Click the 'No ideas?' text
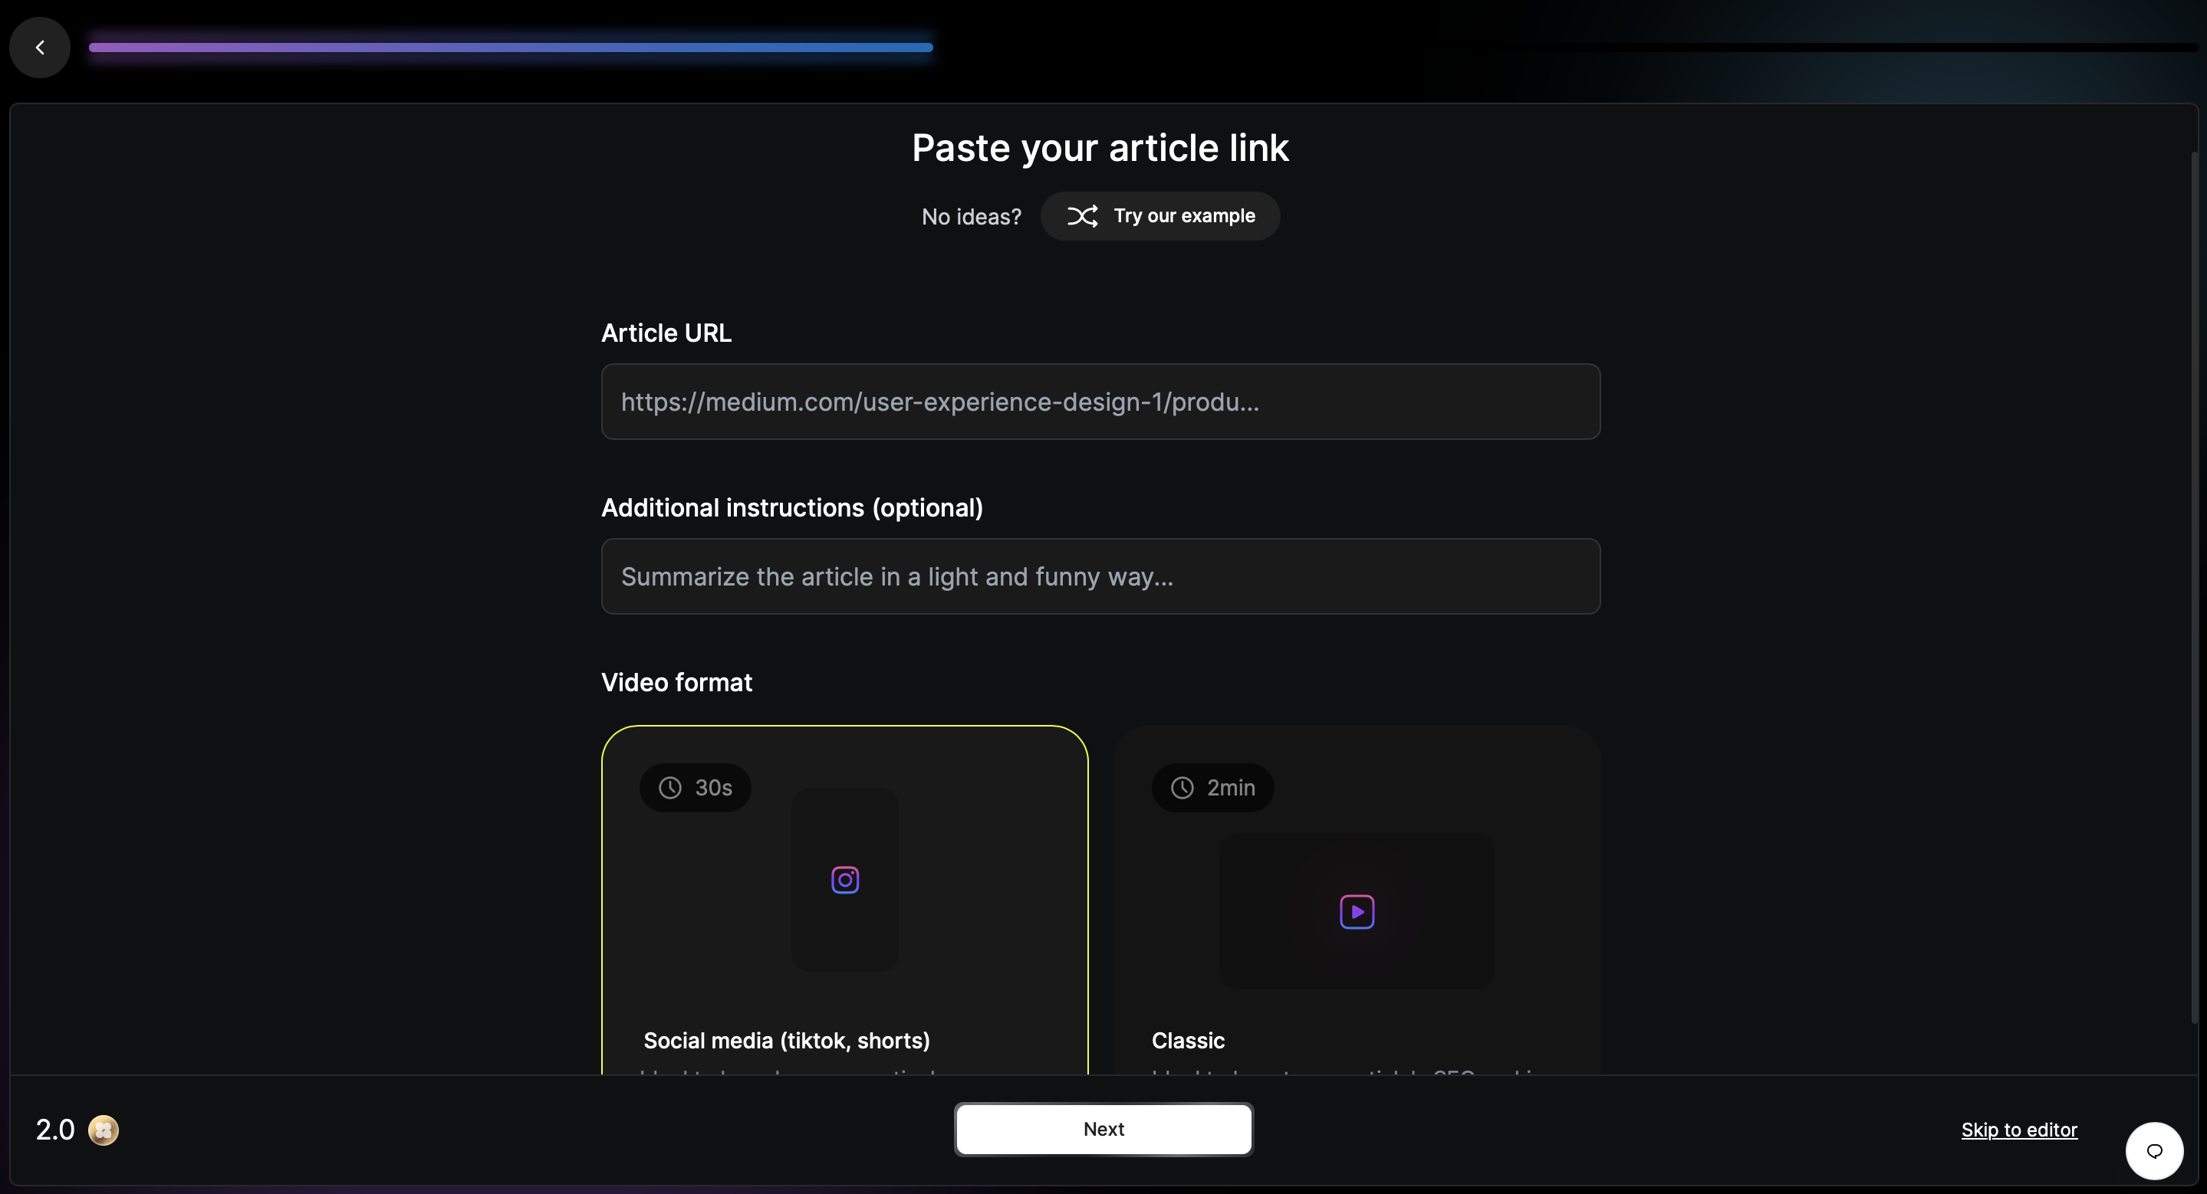This screenshot has height=1194, width=2207. point(971,217)
